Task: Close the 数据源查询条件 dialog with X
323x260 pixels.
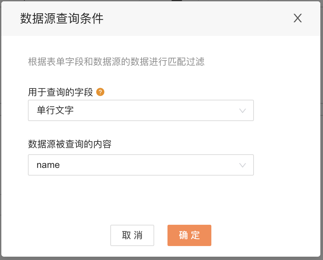Action: [298, 18]
